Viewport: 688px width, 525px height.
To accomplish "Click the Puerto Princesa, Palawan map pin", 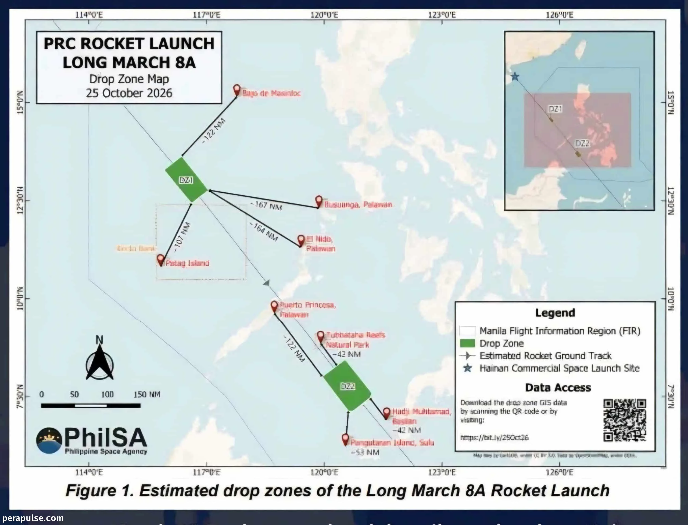I will pyautogui.click(x=274, y=307).
